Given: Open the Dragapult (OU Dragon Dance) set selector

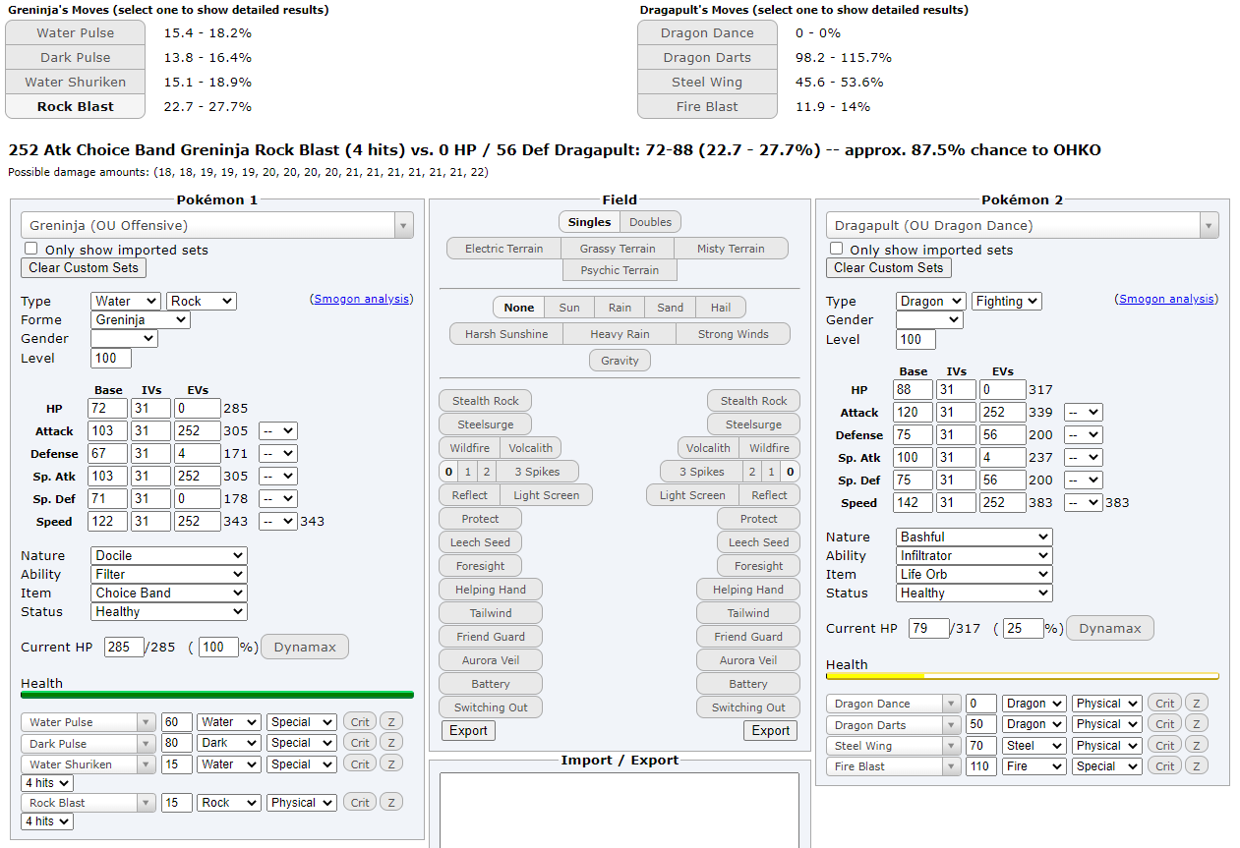Looking at the screenshot, I should pyautogui.click(x=1023, y=225).
